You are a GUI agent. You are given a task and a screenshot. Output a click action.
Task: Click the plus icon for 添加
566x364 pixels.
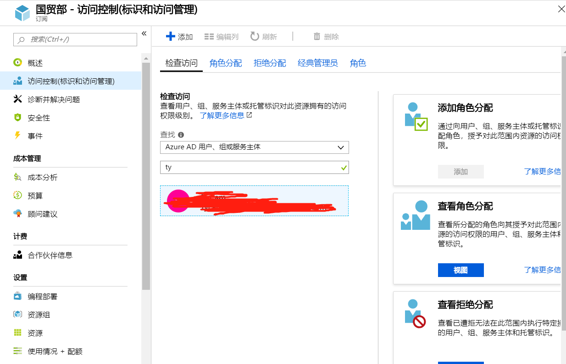[x=170, y=37]
